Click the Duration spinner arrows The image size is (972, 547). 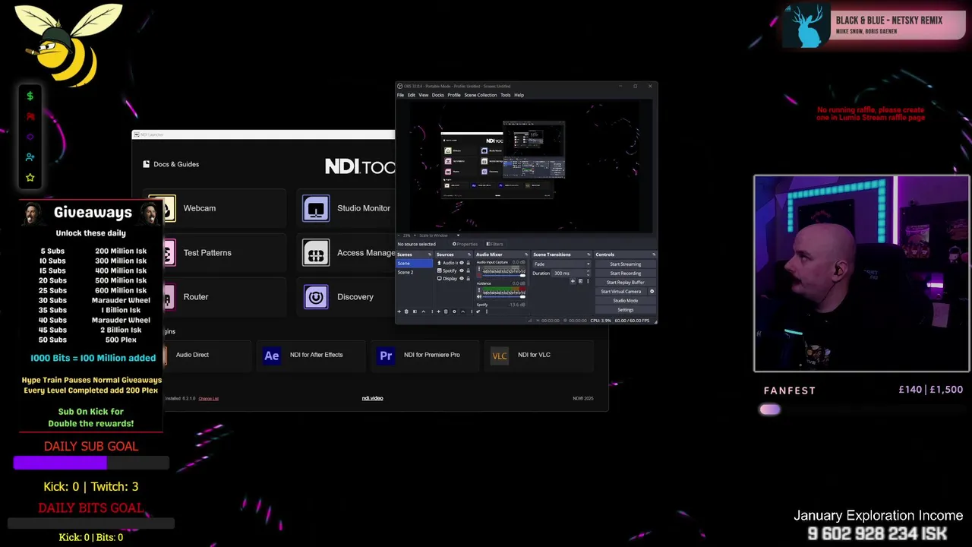(588, 273)
